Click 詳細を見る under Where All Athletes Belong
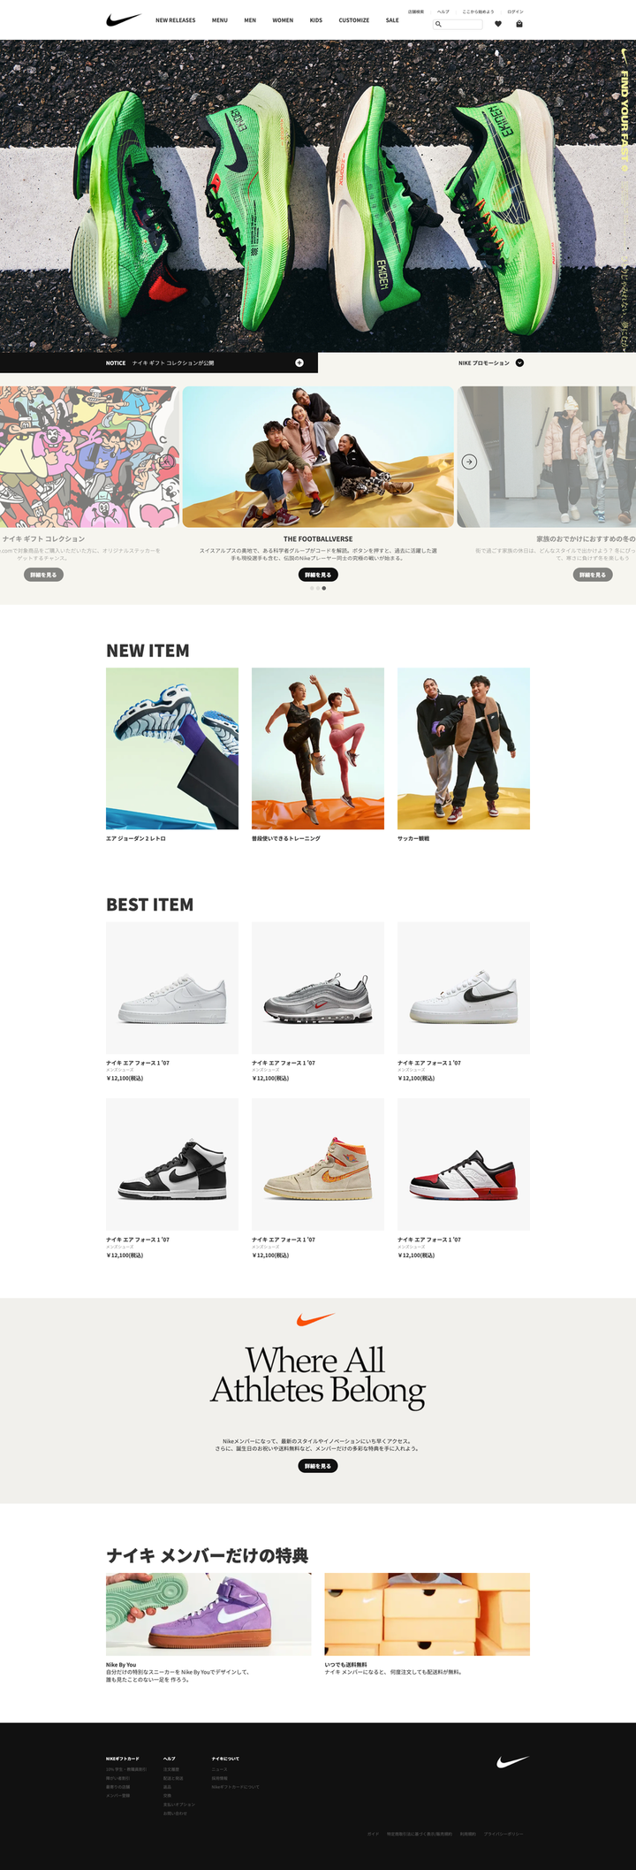Viewport: 636px width, 1870px height. pos(318,1466)
